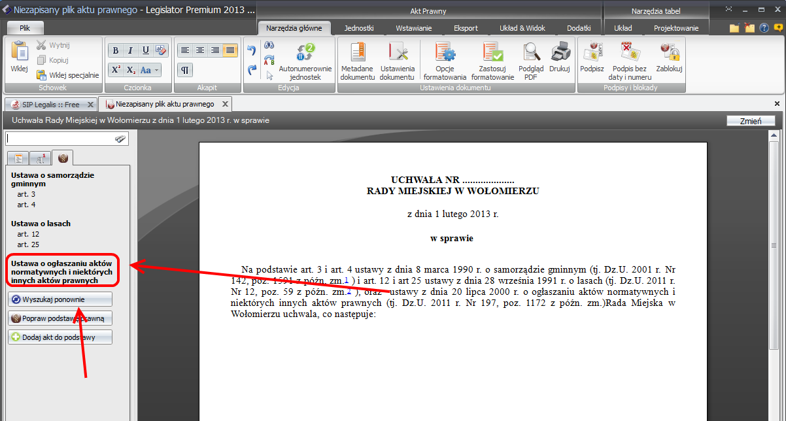Toggle italic formatting (I)
The height and width of the screenshot is (421, 786).
pyautogui.click(x=130, y=50)
